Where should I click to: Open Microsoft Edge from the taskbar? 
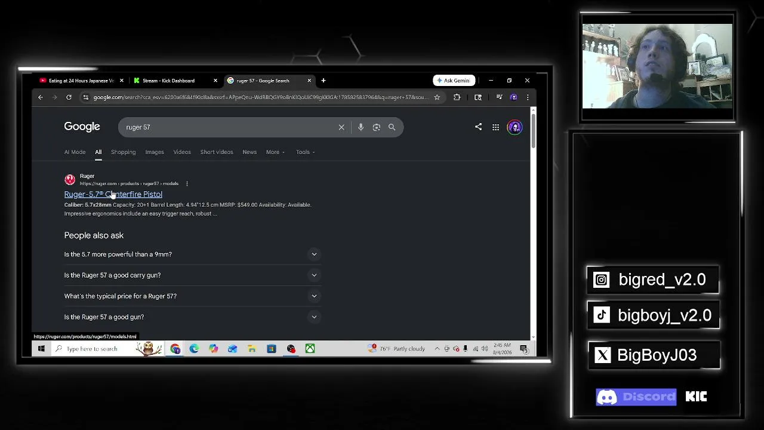(x=194, y=349)
